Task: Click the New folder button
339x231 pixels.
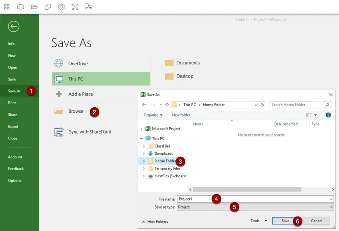Action: [181, 115]
